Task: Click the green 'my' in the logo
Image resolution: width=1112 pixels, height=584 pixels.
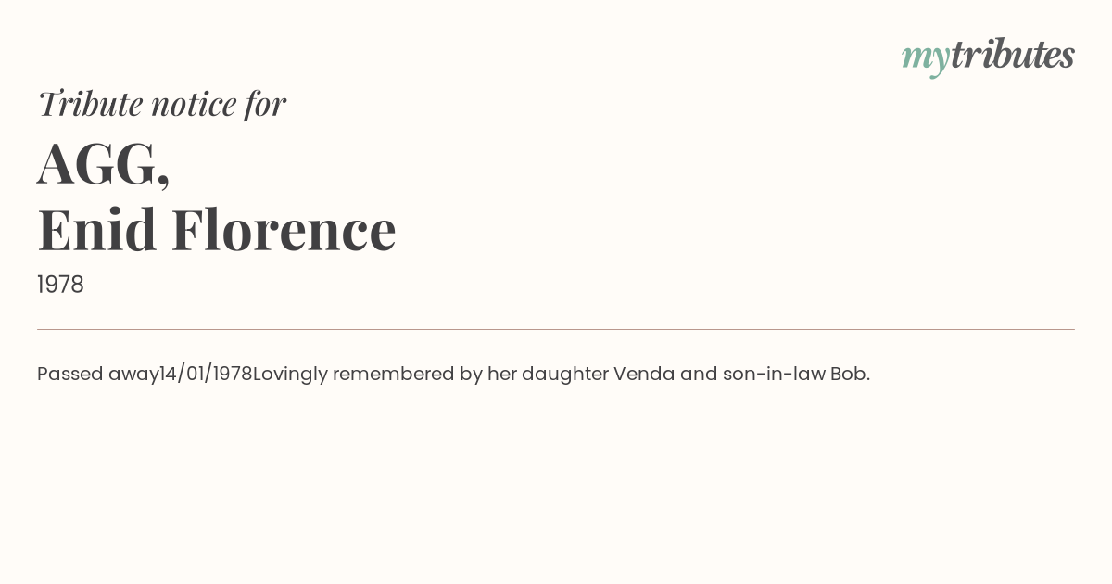Action: coord(925,57)
